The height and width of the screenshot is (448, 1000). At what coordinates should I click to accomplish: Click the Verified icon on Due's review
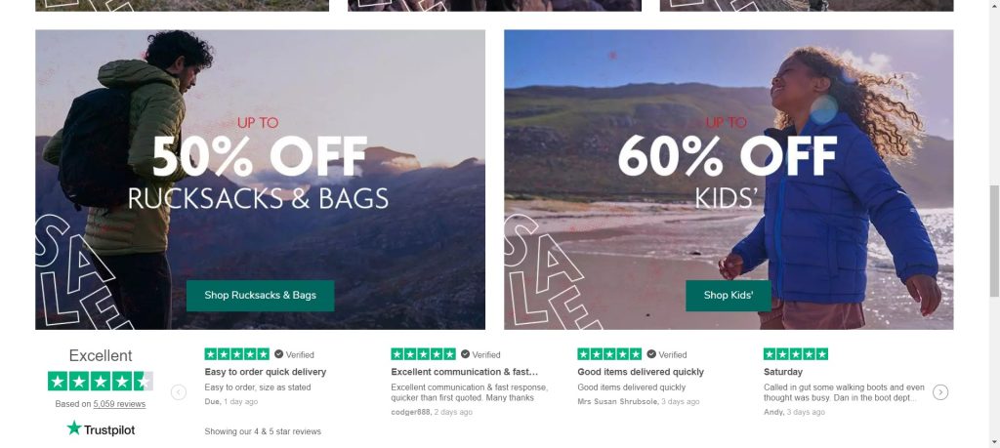click(279, 354)
